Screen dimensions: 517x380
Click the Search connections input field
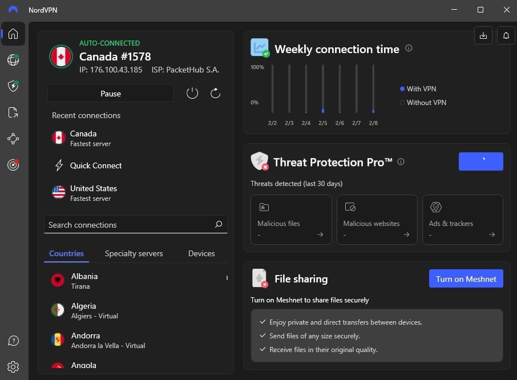coord(135,225)
